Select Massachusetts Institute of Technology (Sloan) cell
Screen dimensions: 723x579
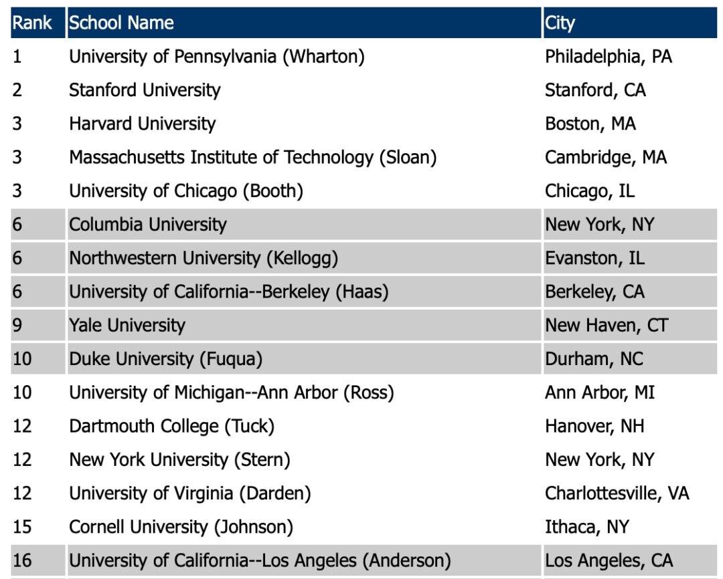(x=253, y=157)
